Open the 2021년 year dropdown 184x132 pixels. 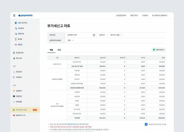(103, 35)
